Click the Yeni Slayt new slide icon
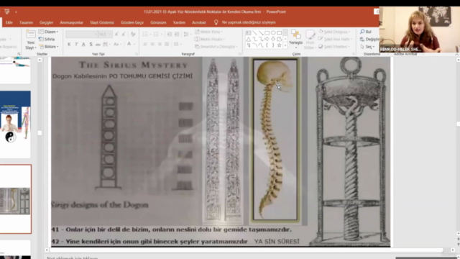This screenshot has height=259, width=460. [30, 35]
